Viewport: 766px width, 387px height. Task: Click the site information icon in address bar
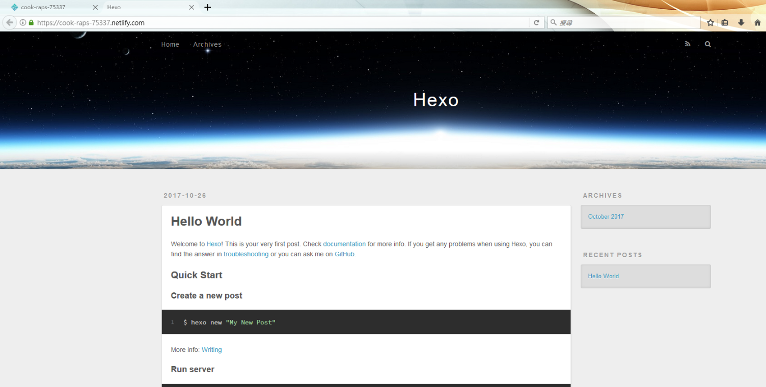(23, 23)
